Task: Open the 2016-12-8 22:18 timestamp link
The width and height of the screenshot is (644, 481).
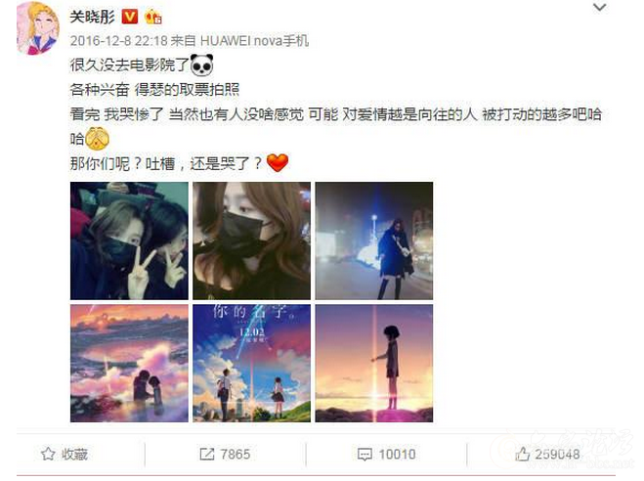Action: coord(118,41)
